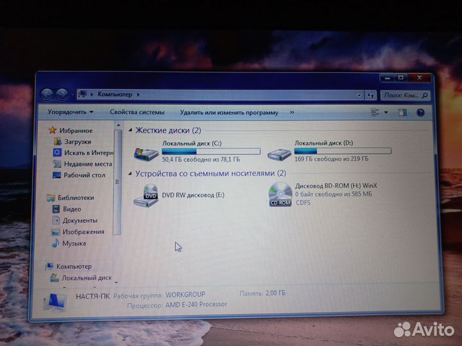Click the Память: 2,00 ГБ entry

point(262,293)
